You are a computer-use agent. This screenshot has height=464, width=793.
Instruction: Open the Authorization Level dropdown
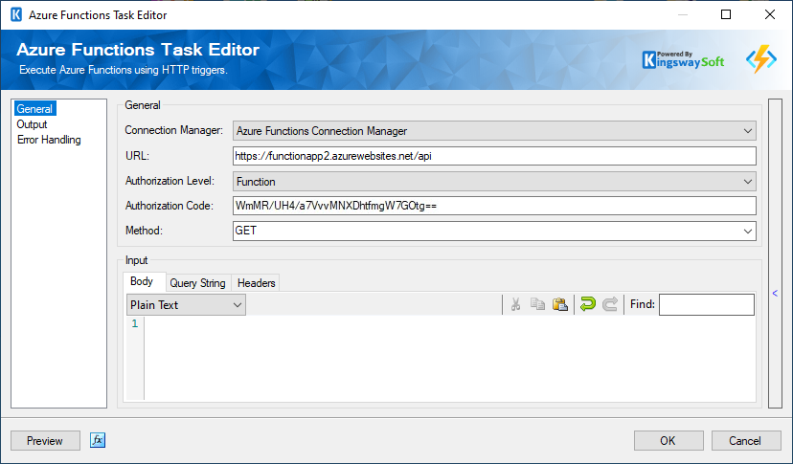[x=494, y=182]
